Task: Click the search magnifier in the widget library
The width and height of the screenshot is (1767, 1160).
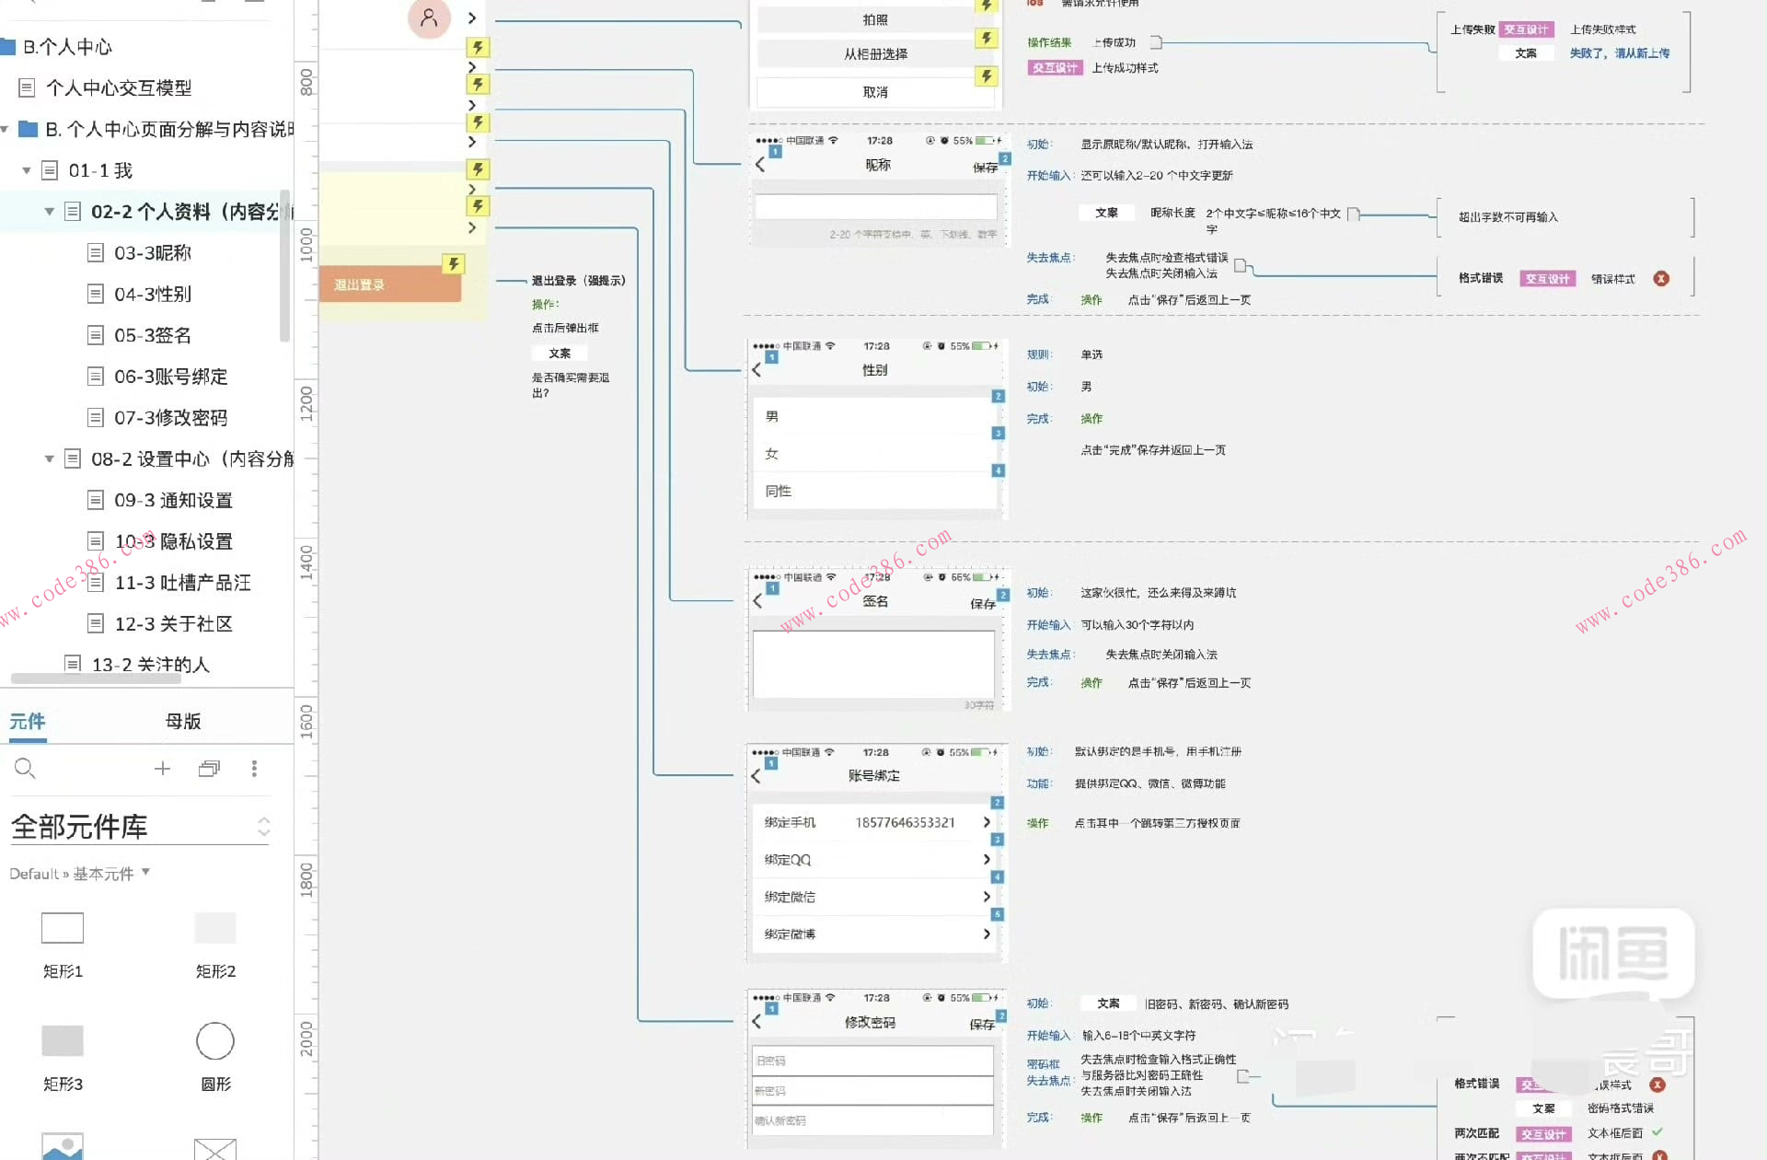Action: [x=25, y=768]
